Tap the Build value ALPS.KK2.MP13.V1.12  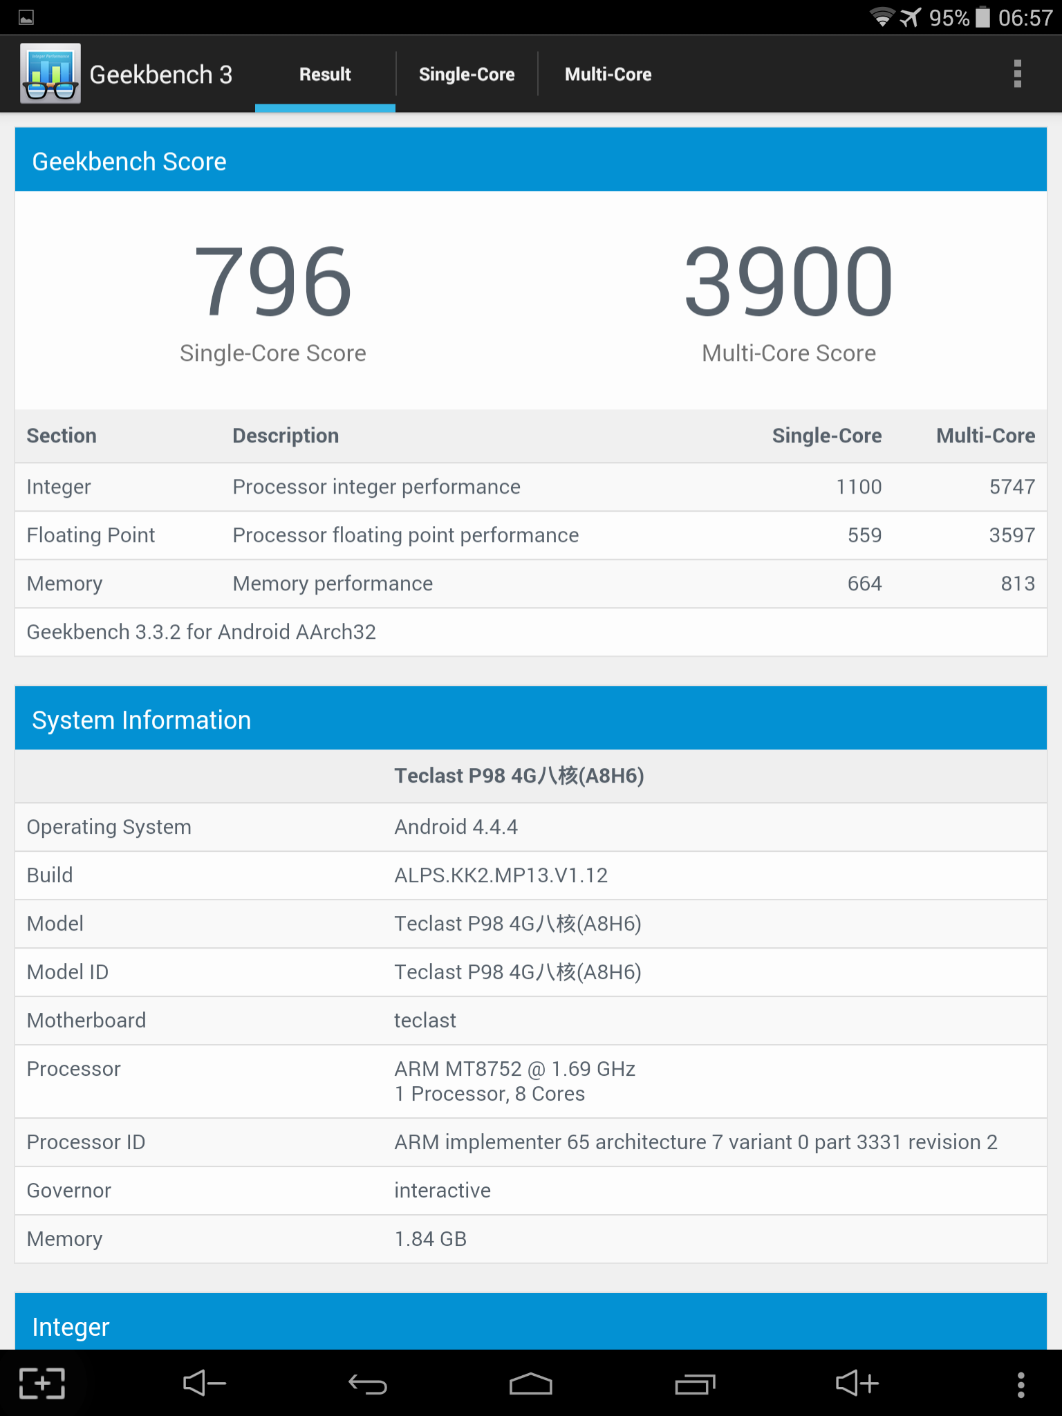click(x=501, y=875)
